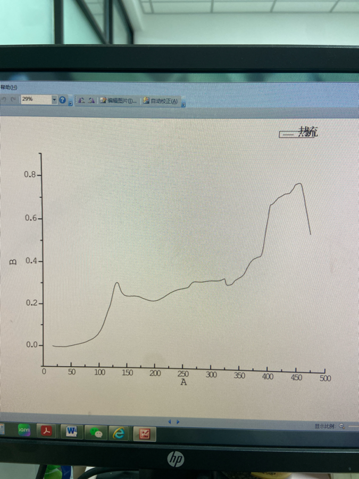Switch to Picture Manager taskbar icon
Viewport: 359px width, 479px height.
click(x=145, y=434)
